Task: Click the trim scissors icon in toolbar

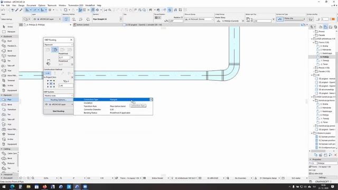Action: [x=106, y=10]
